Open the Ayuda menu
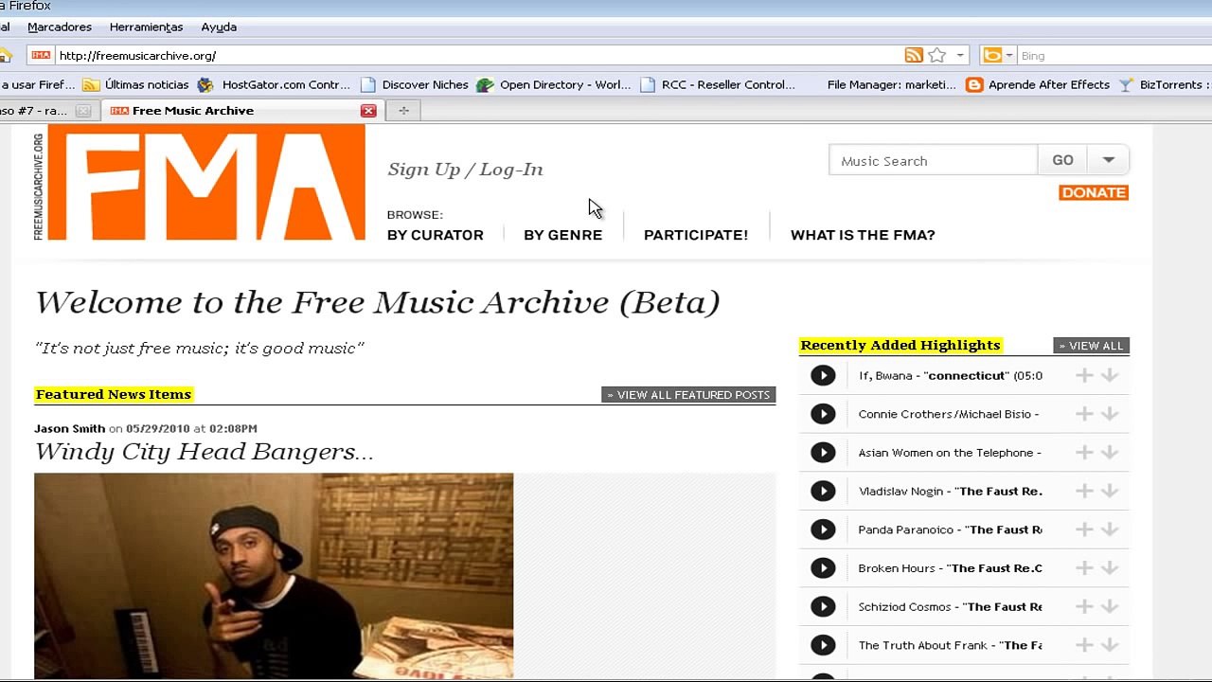 point(219,27)
